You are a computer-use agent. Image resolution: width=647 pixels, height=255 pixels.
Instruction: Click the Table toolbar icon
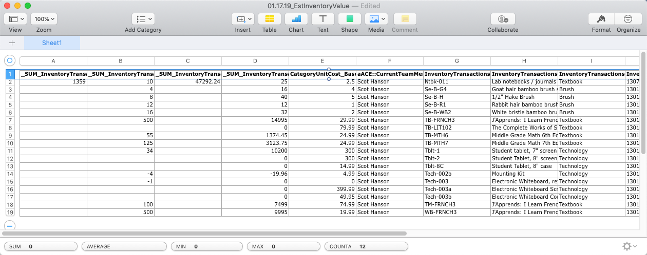point(269,19)
